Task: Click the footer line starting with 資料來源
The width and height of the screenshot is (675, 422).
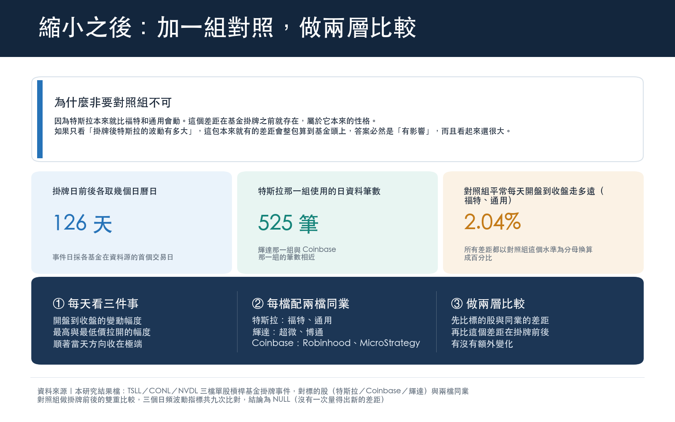Action: point(253,391)
